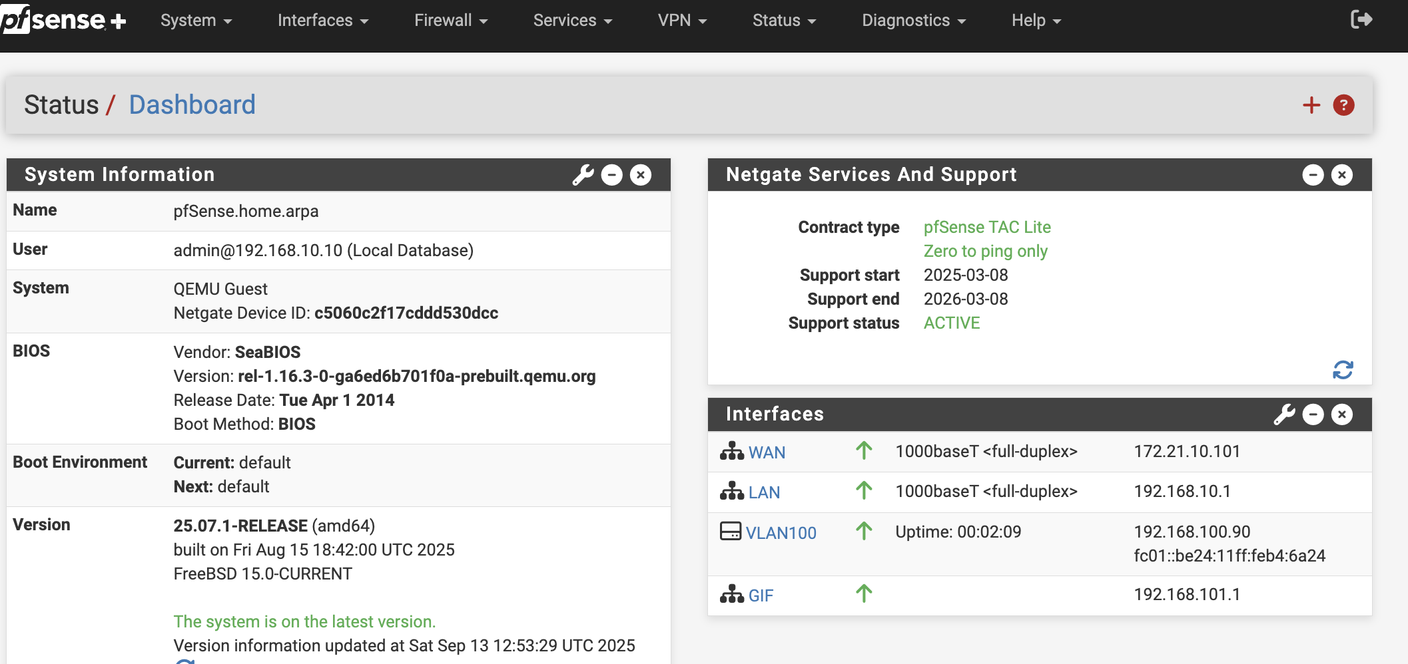Click the pfSense Plus logo
Image resolution: width=1408 pixels, height=664 pixels.
63,20
